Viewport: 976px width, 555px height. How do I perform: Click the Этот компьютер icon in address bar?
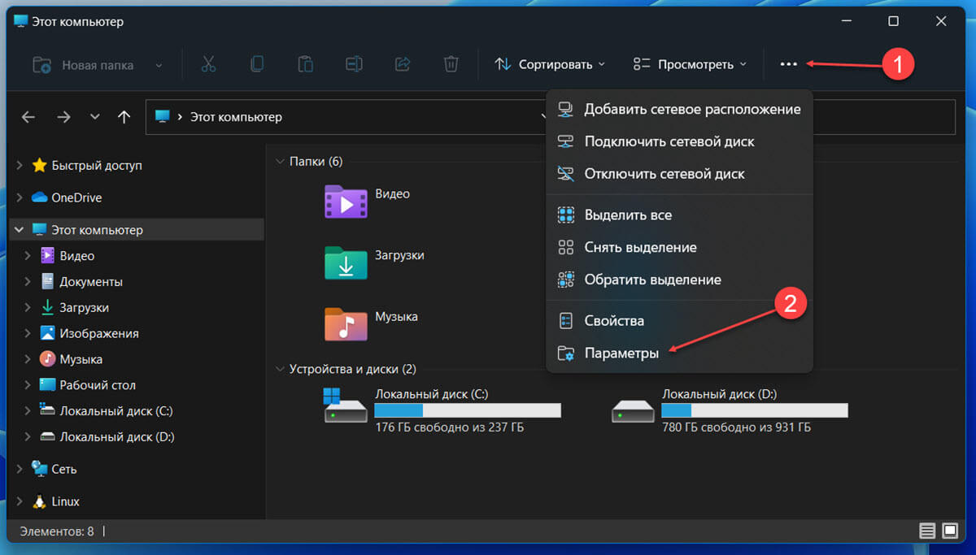tap(163, 117)
